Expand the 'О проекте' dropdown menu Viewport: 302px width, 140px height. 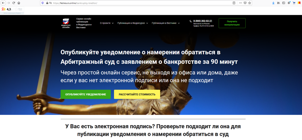(x=107, y=23)
